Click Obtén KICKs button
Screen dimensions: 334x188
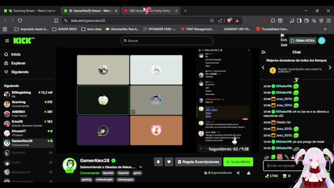303,40
